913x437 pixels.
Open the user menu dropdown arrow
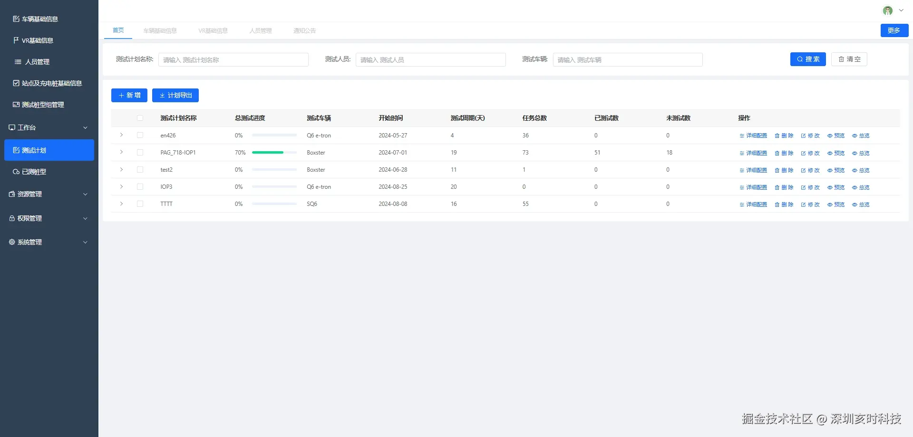tap(901, 10)
